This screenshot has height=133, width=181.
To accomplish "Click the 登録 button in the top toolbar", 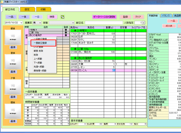I will coord(125,17).
